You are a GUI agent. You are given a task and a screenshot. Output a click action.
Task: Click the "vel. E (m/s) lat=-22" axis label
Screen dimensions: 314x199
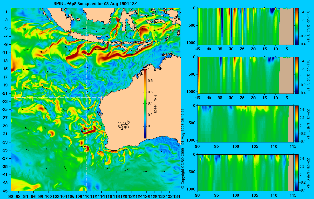pos(309,124)
